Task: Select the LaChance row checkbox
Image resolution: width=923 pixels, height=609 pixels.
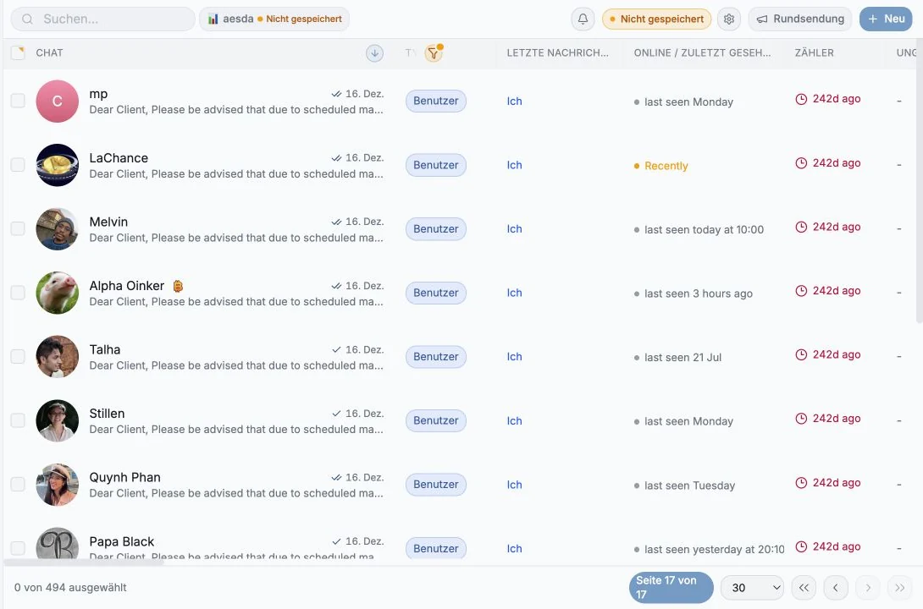Action: [x=19, y=165]
